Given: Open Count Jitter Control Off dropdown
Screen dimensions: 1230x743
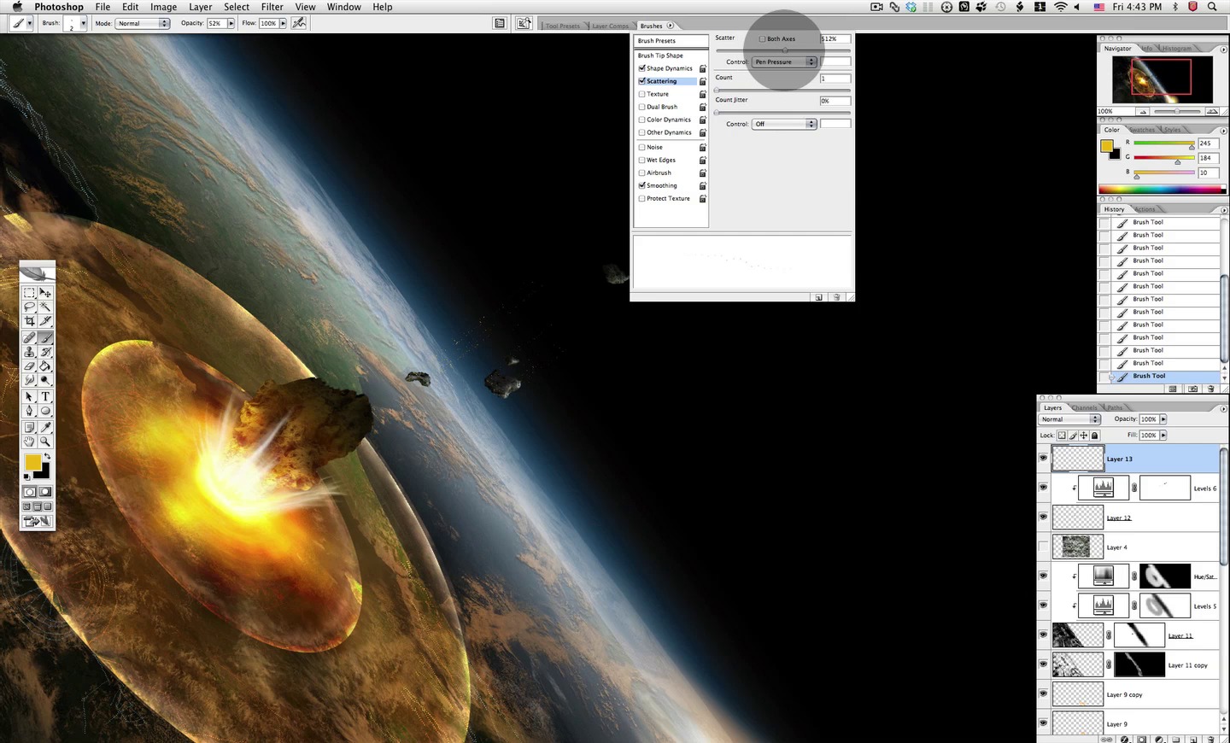Looking at the screenshot, I should [785, 124].
